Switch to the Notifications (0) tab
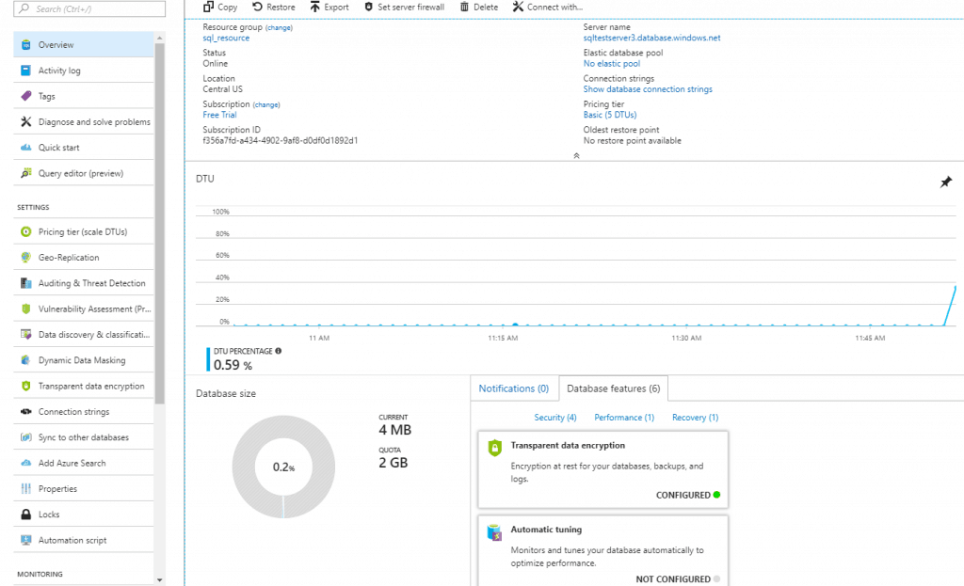The height and width of the screenshot is (586, 964). click(513, 388)
